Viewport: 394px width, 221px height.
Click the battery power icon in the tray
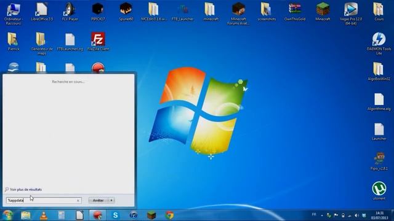(x=343, y=215)
